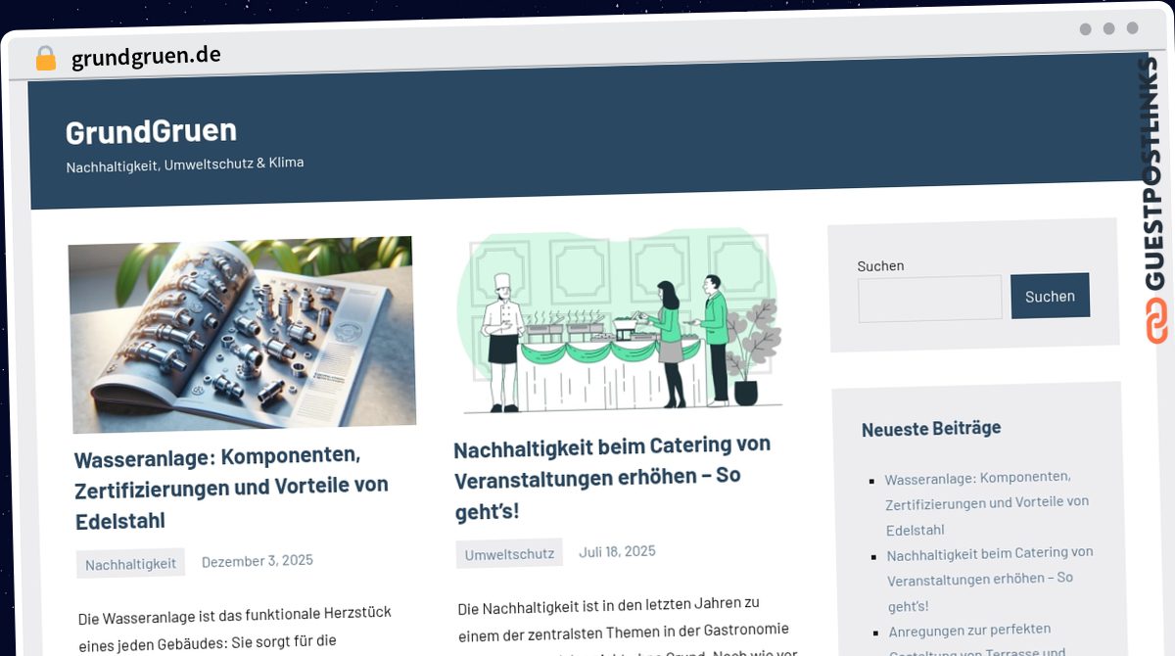
Task: Click the padlock icon beside grundgruen.de
Action: (46, 58)
